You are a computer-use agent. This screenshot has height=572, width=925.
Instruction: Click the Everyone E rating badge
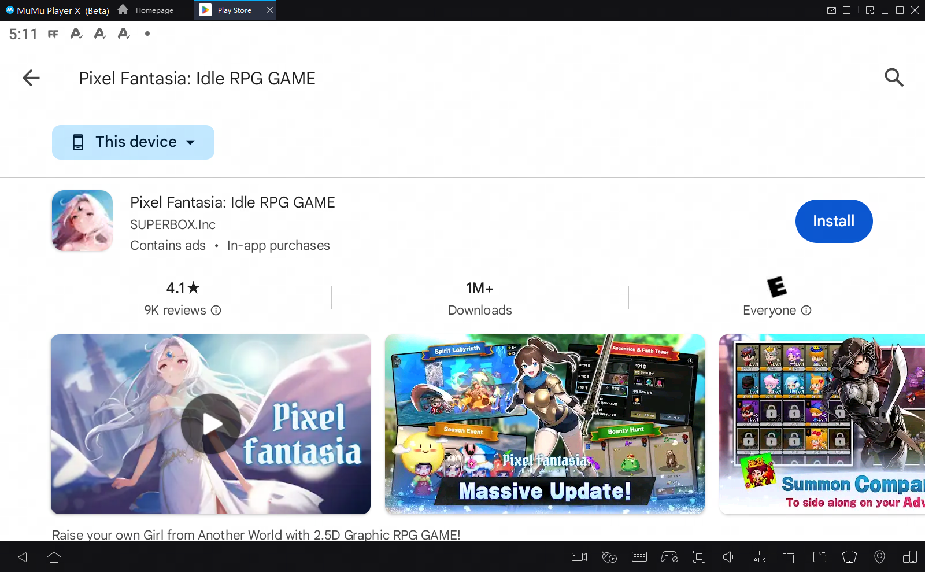click(777, 287)
